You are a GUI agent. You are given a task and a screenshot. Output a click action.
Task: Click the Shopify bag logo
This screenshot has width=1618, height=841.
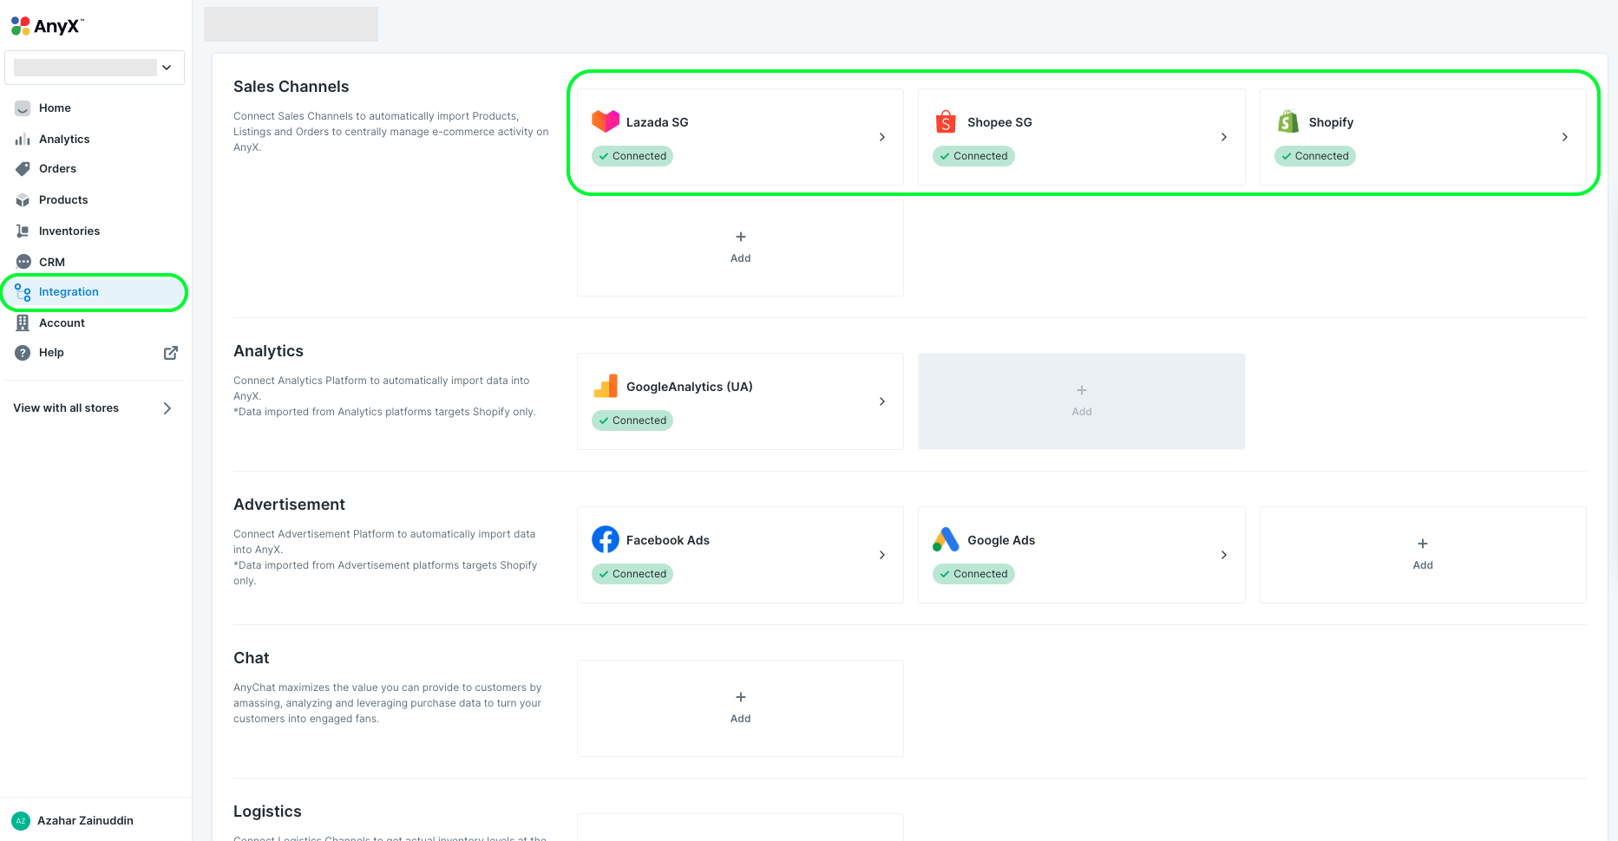(x=1288, y=121)
